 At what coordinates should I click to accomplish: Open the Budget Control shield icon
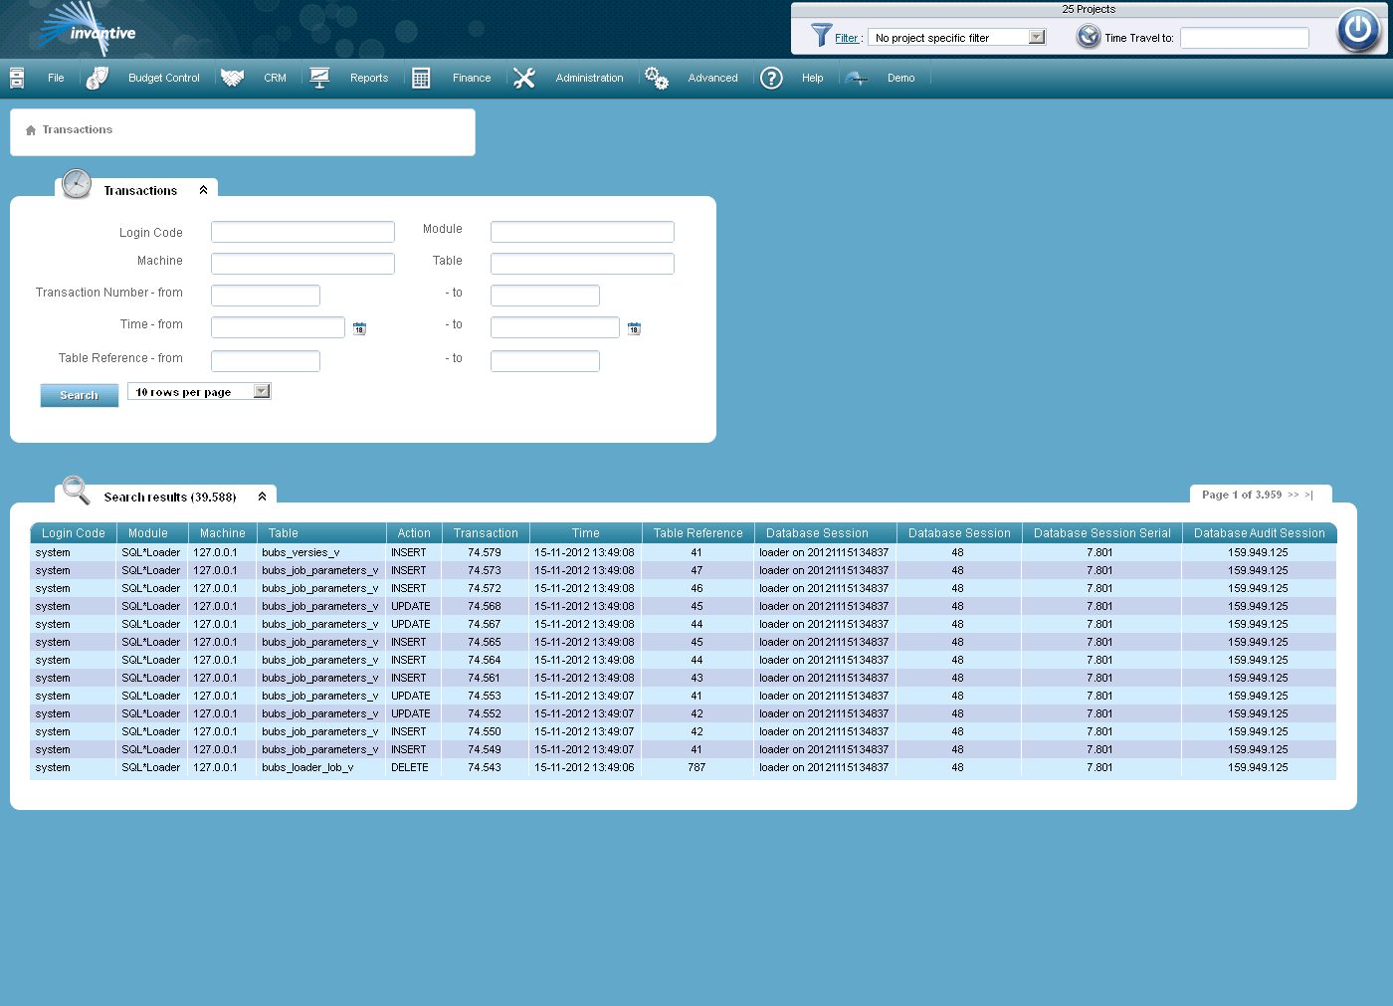[x=97, y=77]
